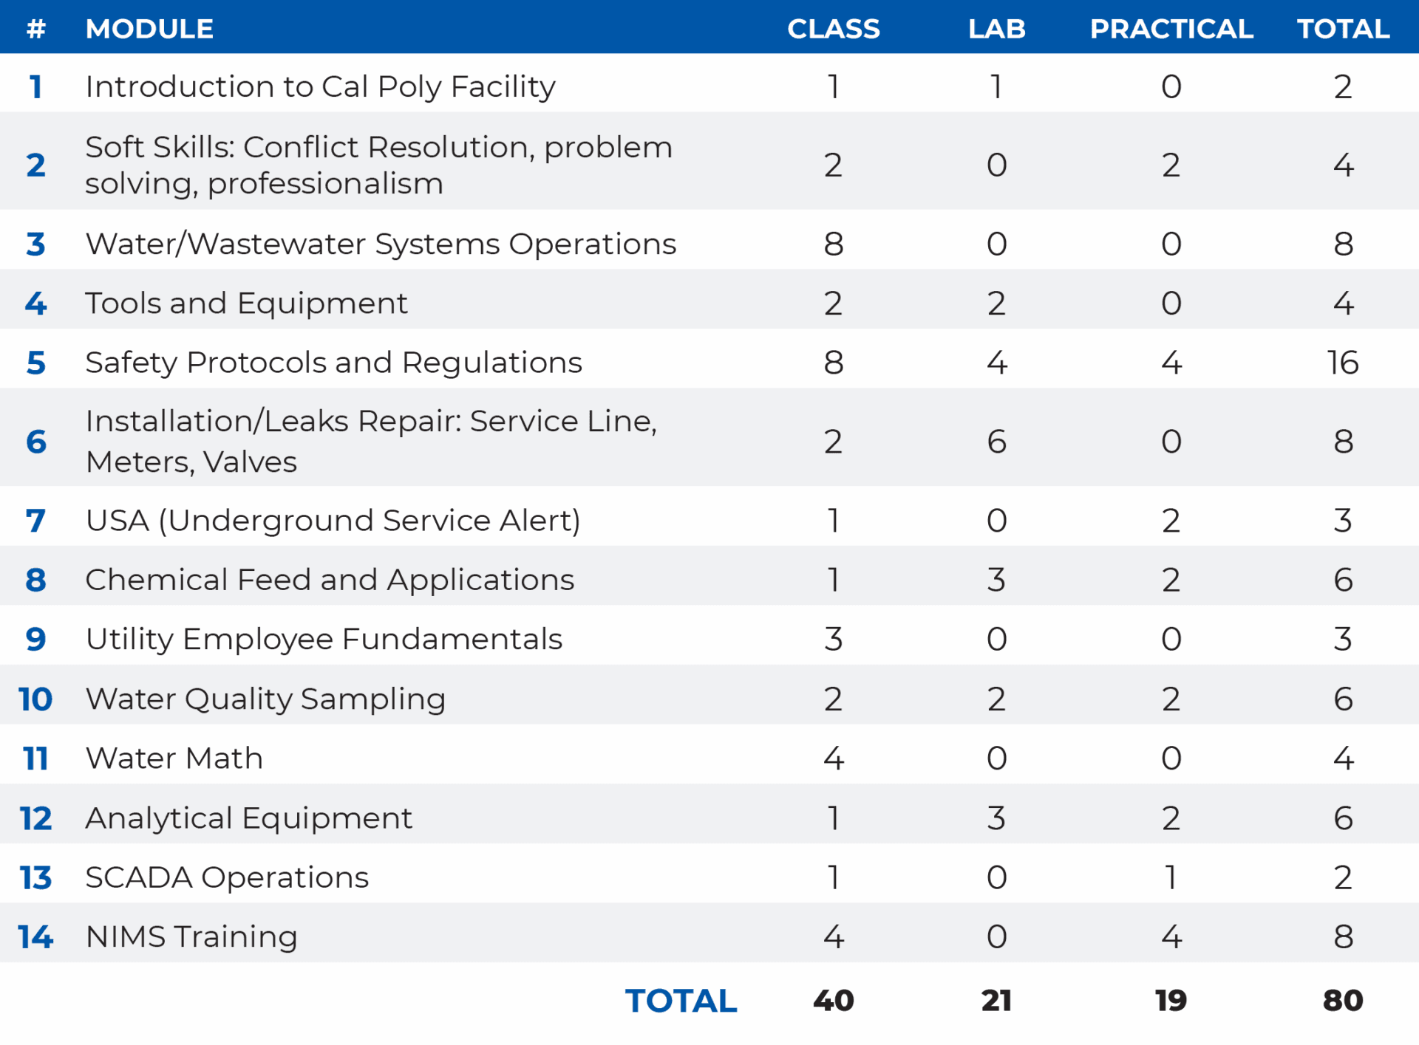The image size is (1419, 1045).
Task: Select Safety Protocols and Regulations
Action: click(333, 362)
